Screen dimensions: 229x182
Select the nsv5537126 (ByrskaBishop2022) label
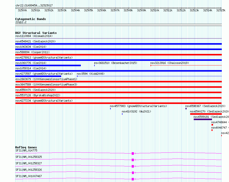click(x=38, y=95)
